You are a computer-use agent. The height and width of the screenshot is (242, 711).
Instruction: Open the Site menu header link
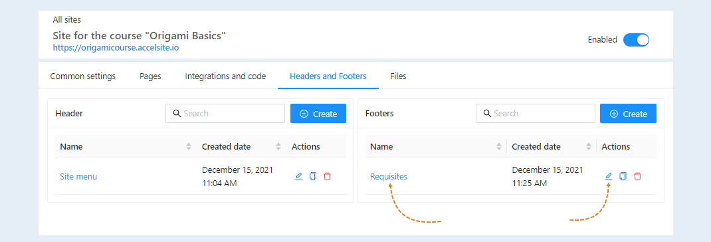[78, 177]
